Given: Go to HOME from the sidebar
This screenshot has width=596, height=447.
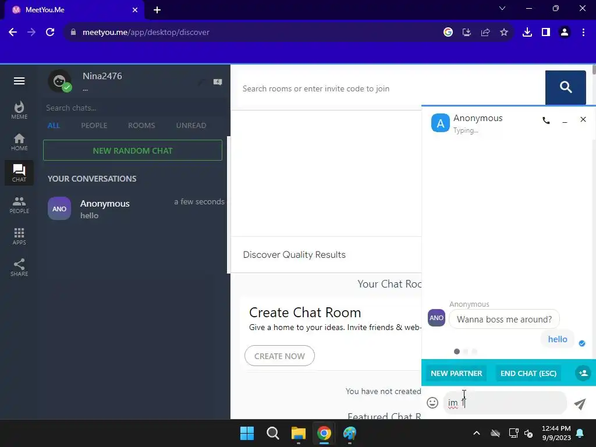Looking at the screenshot, I should point(19,142).
